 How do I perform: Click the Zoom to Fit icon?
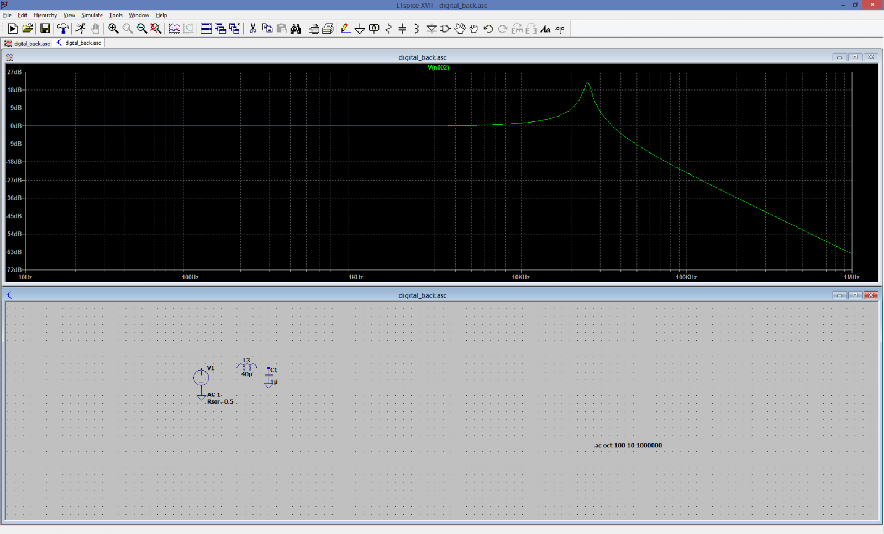click(156, 29)
